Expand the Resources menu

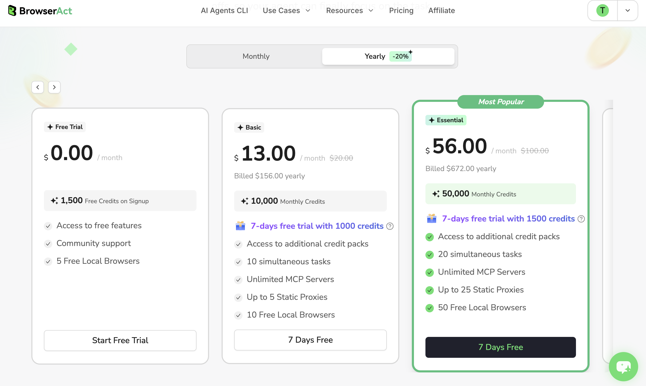pos(350,10)
